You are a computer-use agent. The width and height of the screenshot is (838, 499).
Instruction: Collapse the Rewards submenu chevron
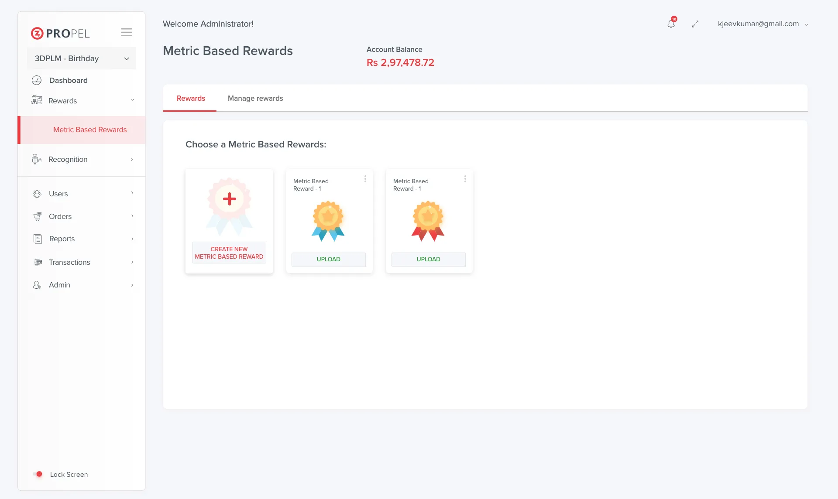[133, 100]
